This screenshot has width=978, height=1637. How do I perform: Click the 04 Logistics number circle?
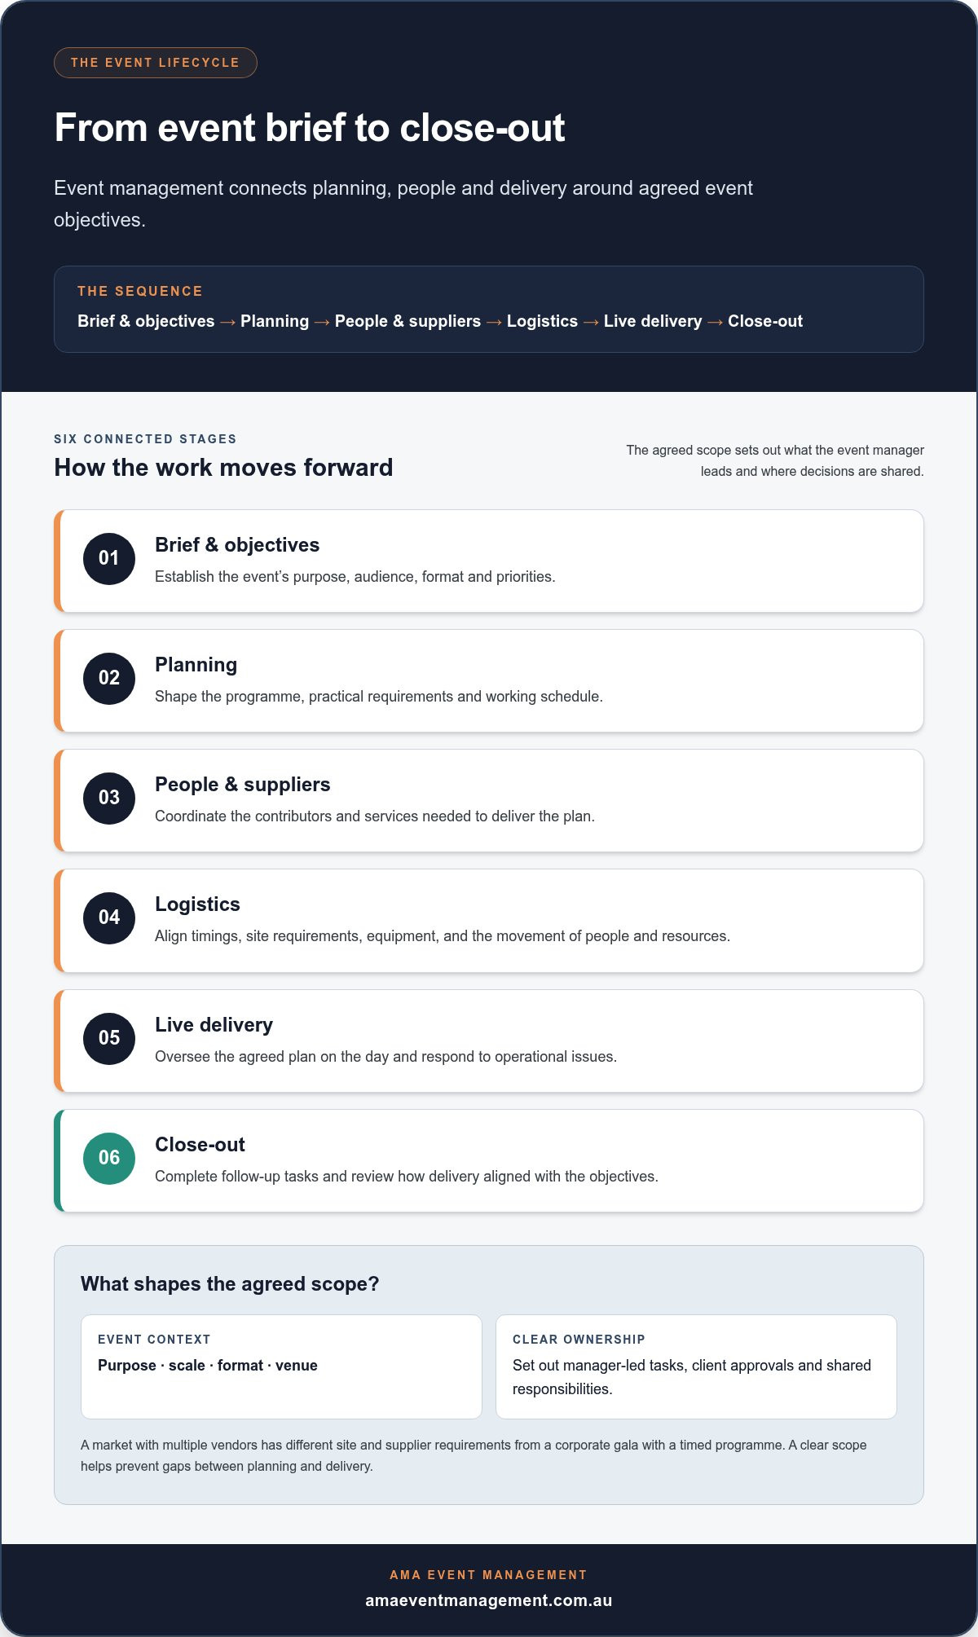(109, 918)
